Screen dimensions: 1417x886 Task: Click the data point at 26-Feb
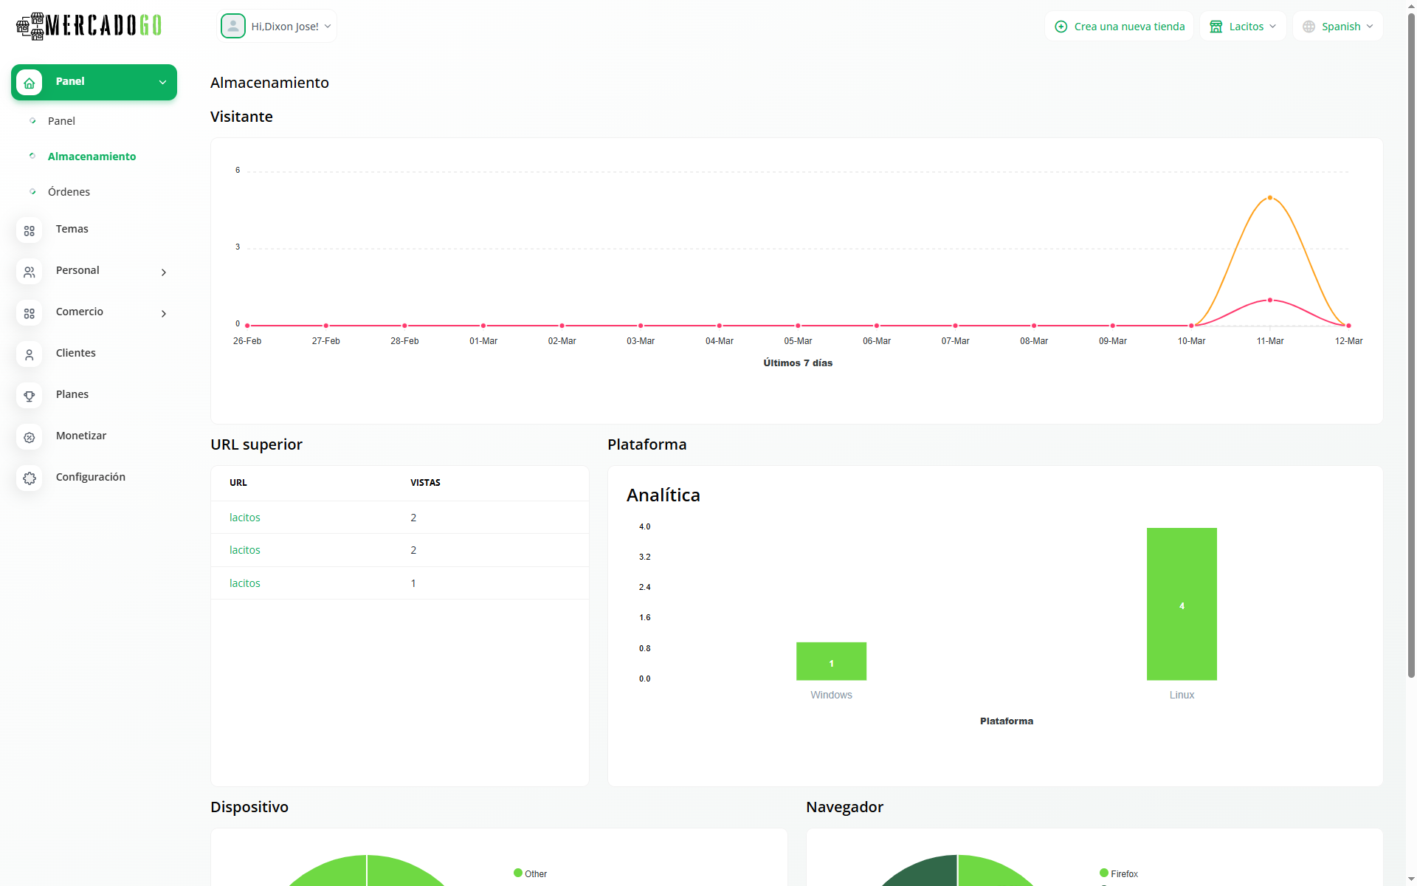247,326
